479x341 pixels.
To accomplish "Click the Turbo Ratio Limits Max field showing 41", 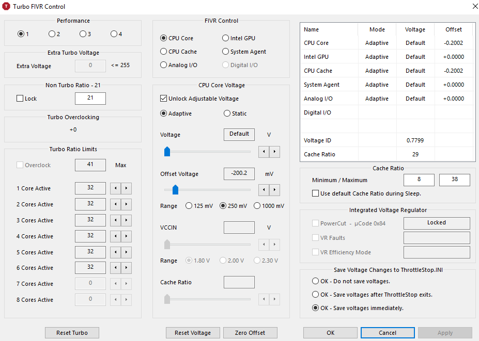I will tap(90, 165).
